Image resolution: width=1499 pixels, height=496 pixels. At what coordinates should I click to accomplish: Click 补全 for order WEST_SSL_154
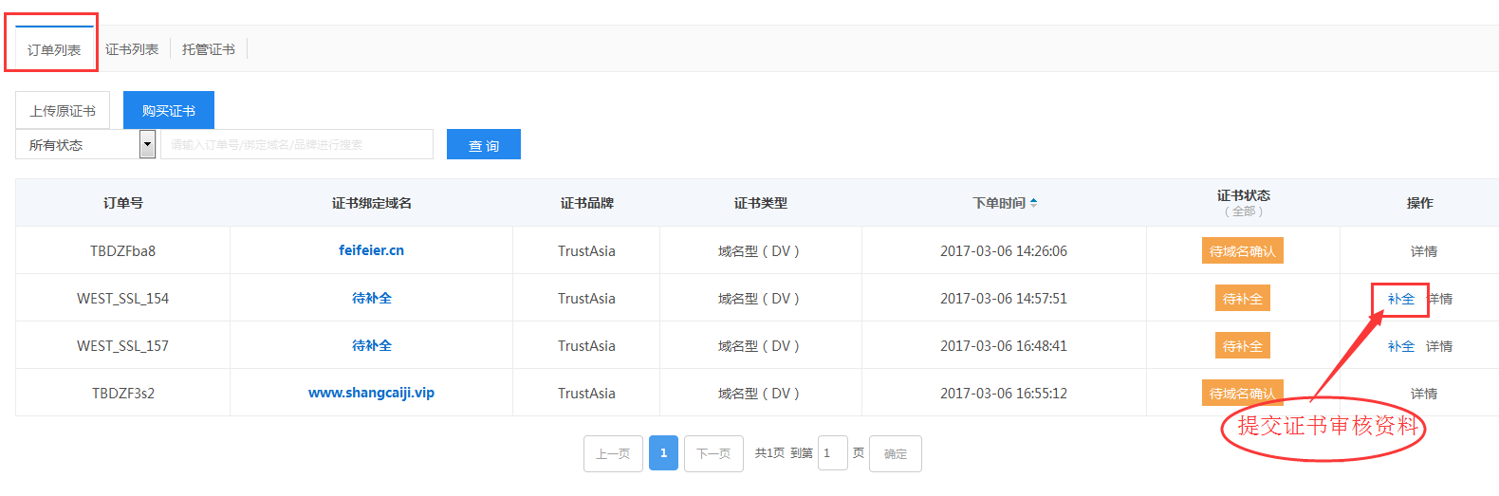click(1400, 299)
